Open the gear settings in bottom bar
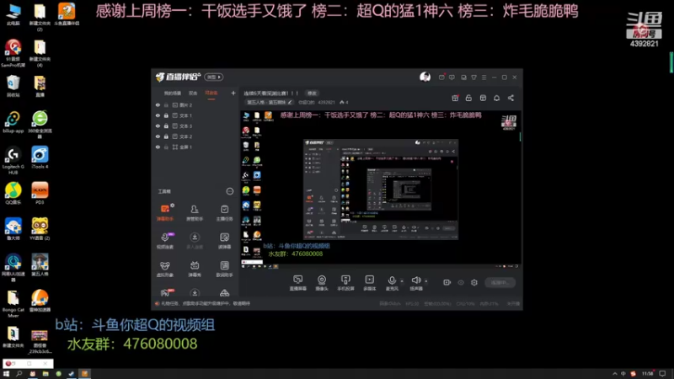The image size is (674, 379). (474, 282)
